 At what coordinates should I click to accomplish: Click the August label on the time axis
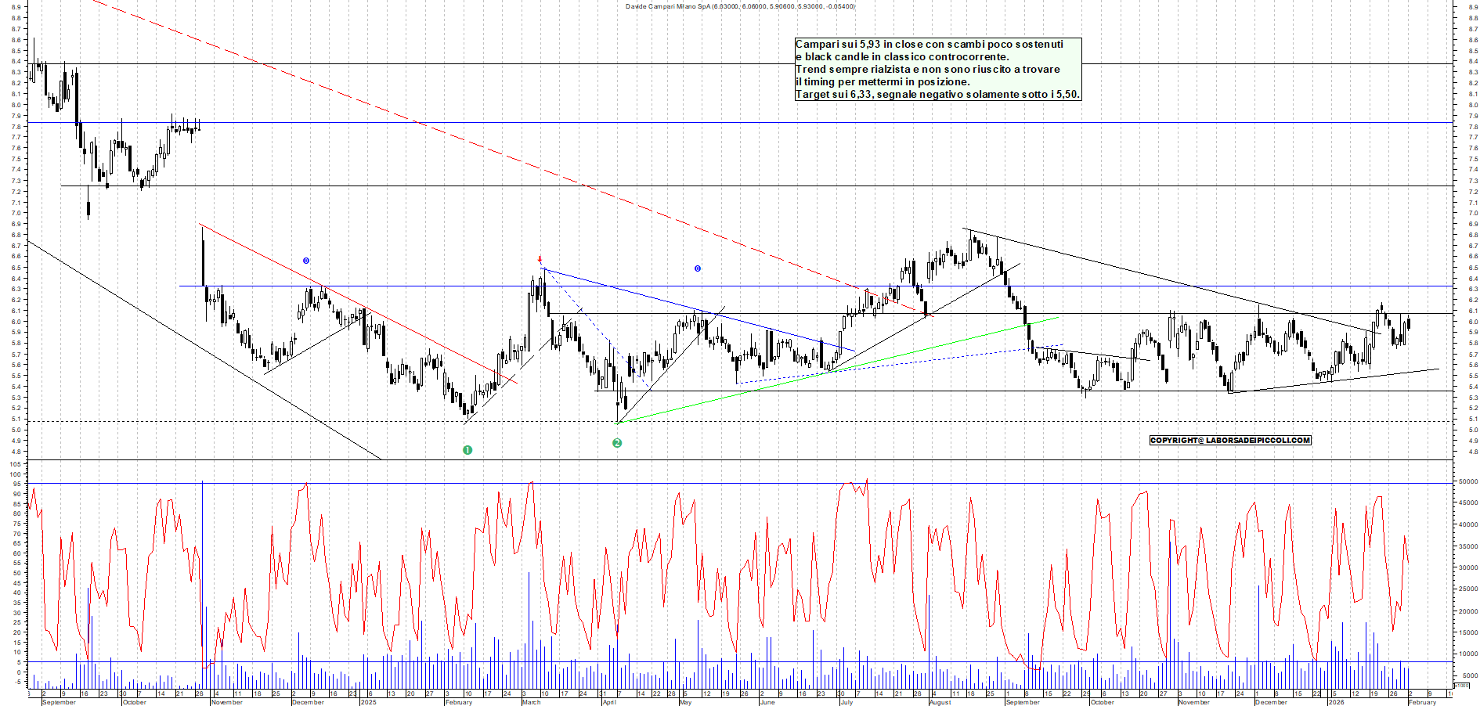[940, 702]
